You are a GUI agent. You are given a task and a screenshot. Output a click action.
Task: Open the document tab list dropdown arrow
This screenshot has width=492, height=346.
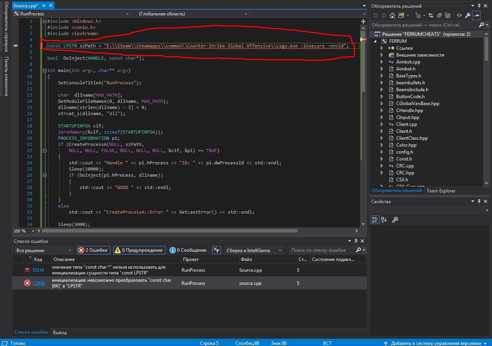pyautogui.click(x=364, y=6)
